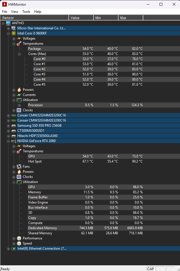Click the Ready status bar text
Image resolution: width=180 pixels, height=271 pixels.
coord(5,269)
